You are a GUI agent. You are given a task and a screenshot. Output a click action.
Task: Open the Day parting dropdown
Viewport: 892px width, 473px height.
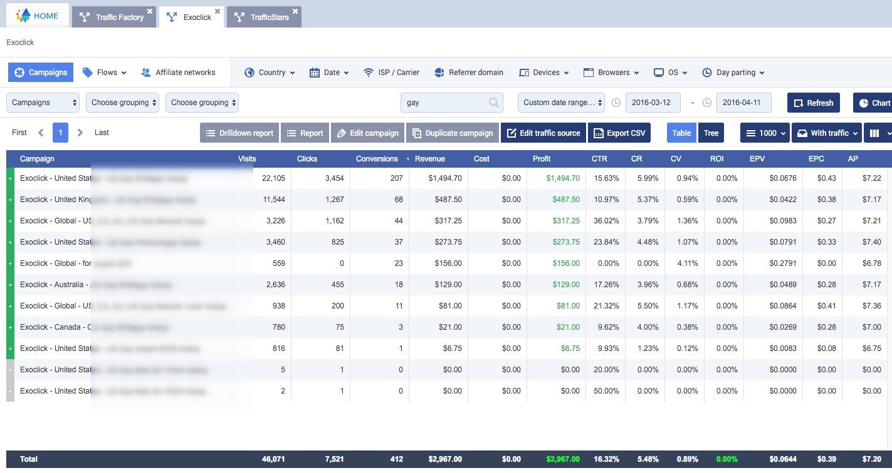733,73
